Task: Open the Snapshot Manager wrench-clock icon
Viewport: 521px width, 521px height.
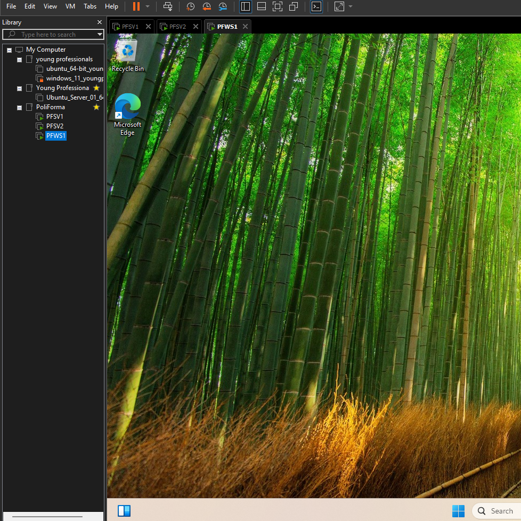Action: 223,6
